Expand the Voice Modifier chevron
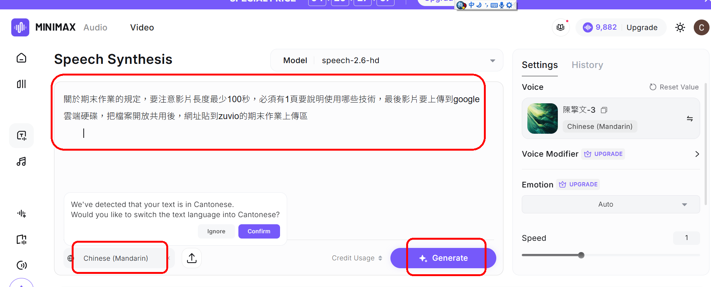 [697, 154]
